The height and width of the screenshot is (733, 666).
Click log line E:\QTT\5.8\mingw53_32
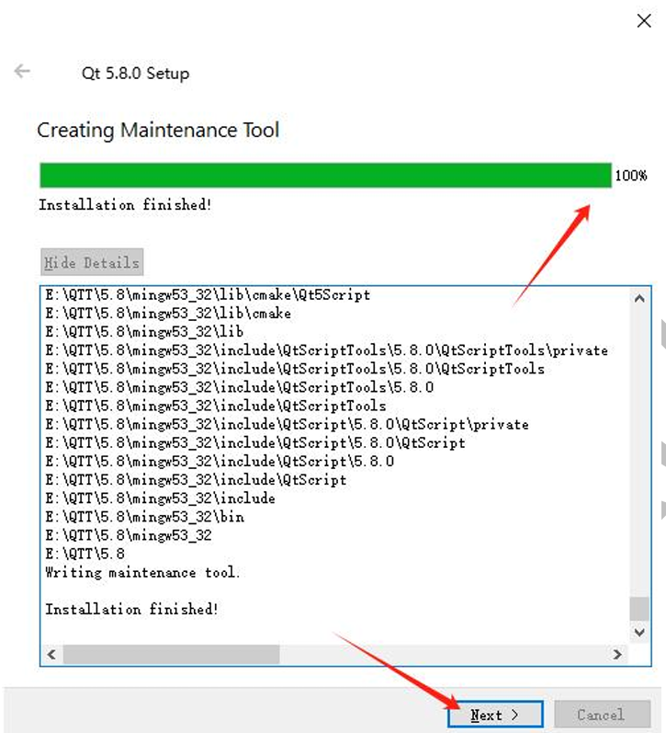(129, 535)
